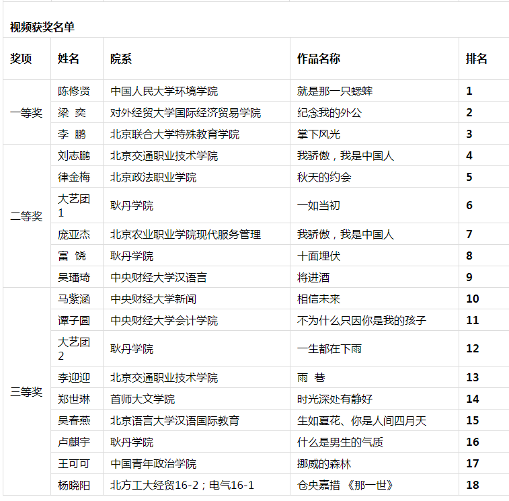509x501 pixels.
Task: Select the 排名 column header
Action: 477,59
